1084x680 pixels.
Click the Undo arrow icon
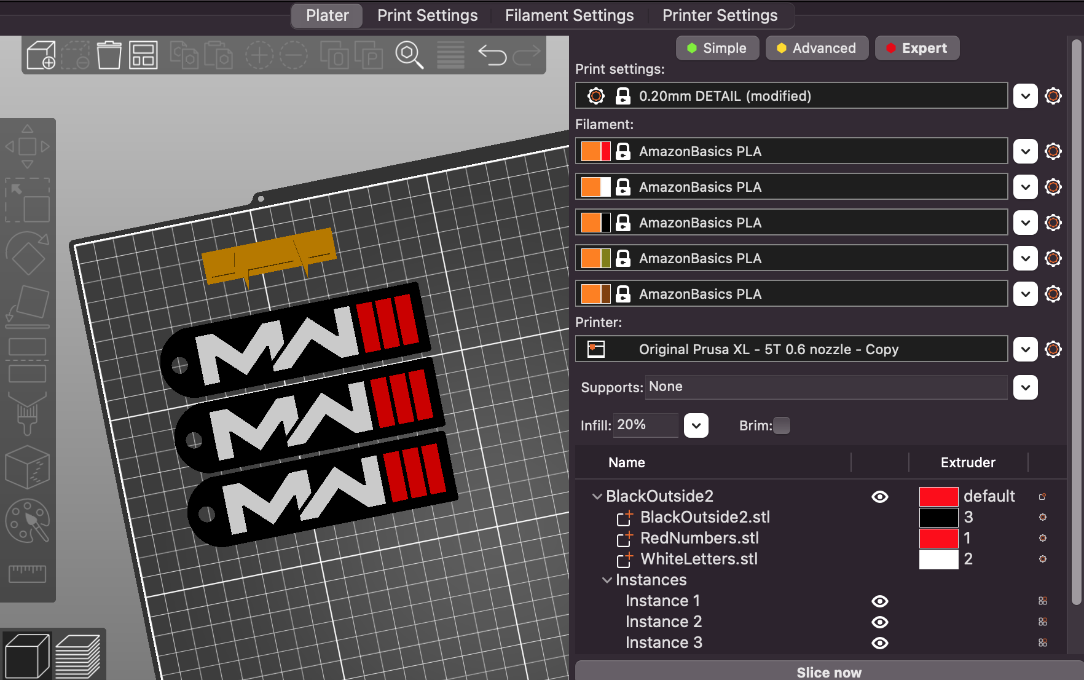[492, 55]
